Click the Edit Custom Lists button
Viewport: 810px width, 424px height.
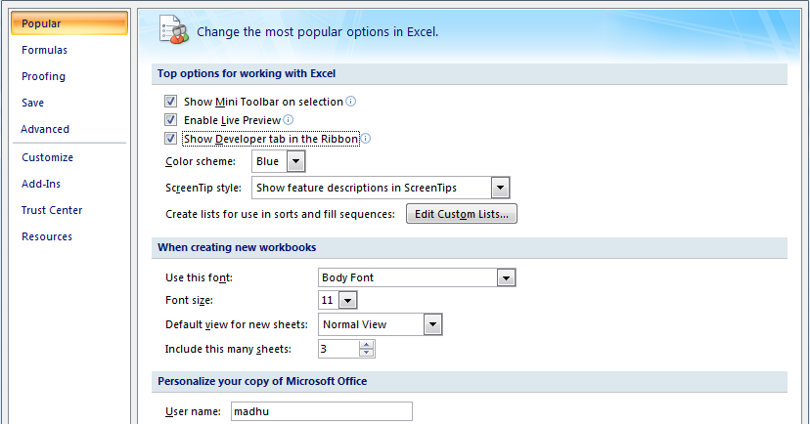coord(462,214)
